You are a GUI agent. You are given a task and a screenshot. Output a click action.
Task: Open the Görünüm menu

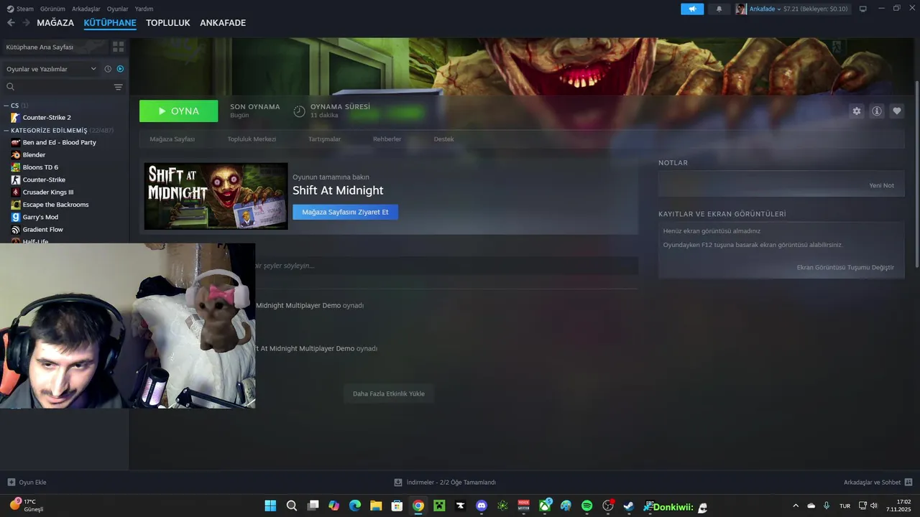tap(52, 9)
